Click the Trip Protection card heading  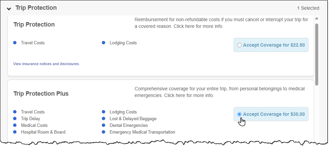pos(34,24)
